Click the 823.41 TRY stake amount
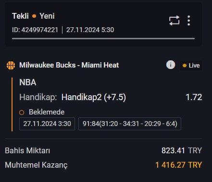Viewport: 212px width, 182px height. pyautogui.click(x=182, y=150)
